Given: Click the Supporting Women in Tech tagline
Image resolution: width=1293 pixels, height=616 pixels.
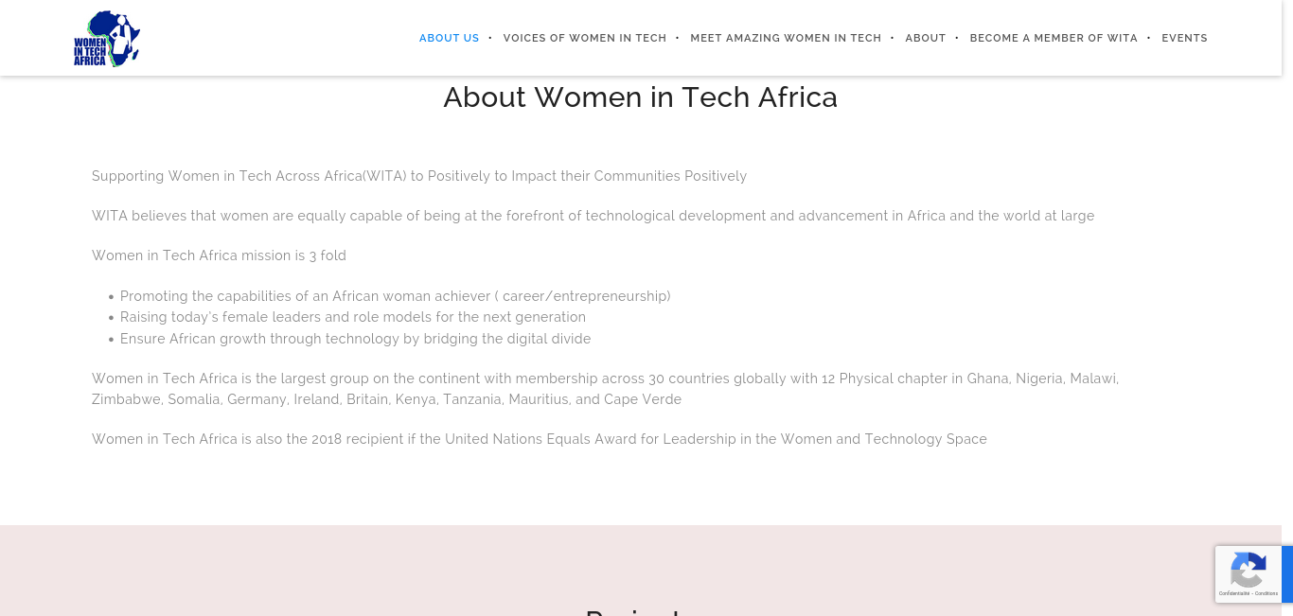Looking at the screenshot, I should point(419,176).
